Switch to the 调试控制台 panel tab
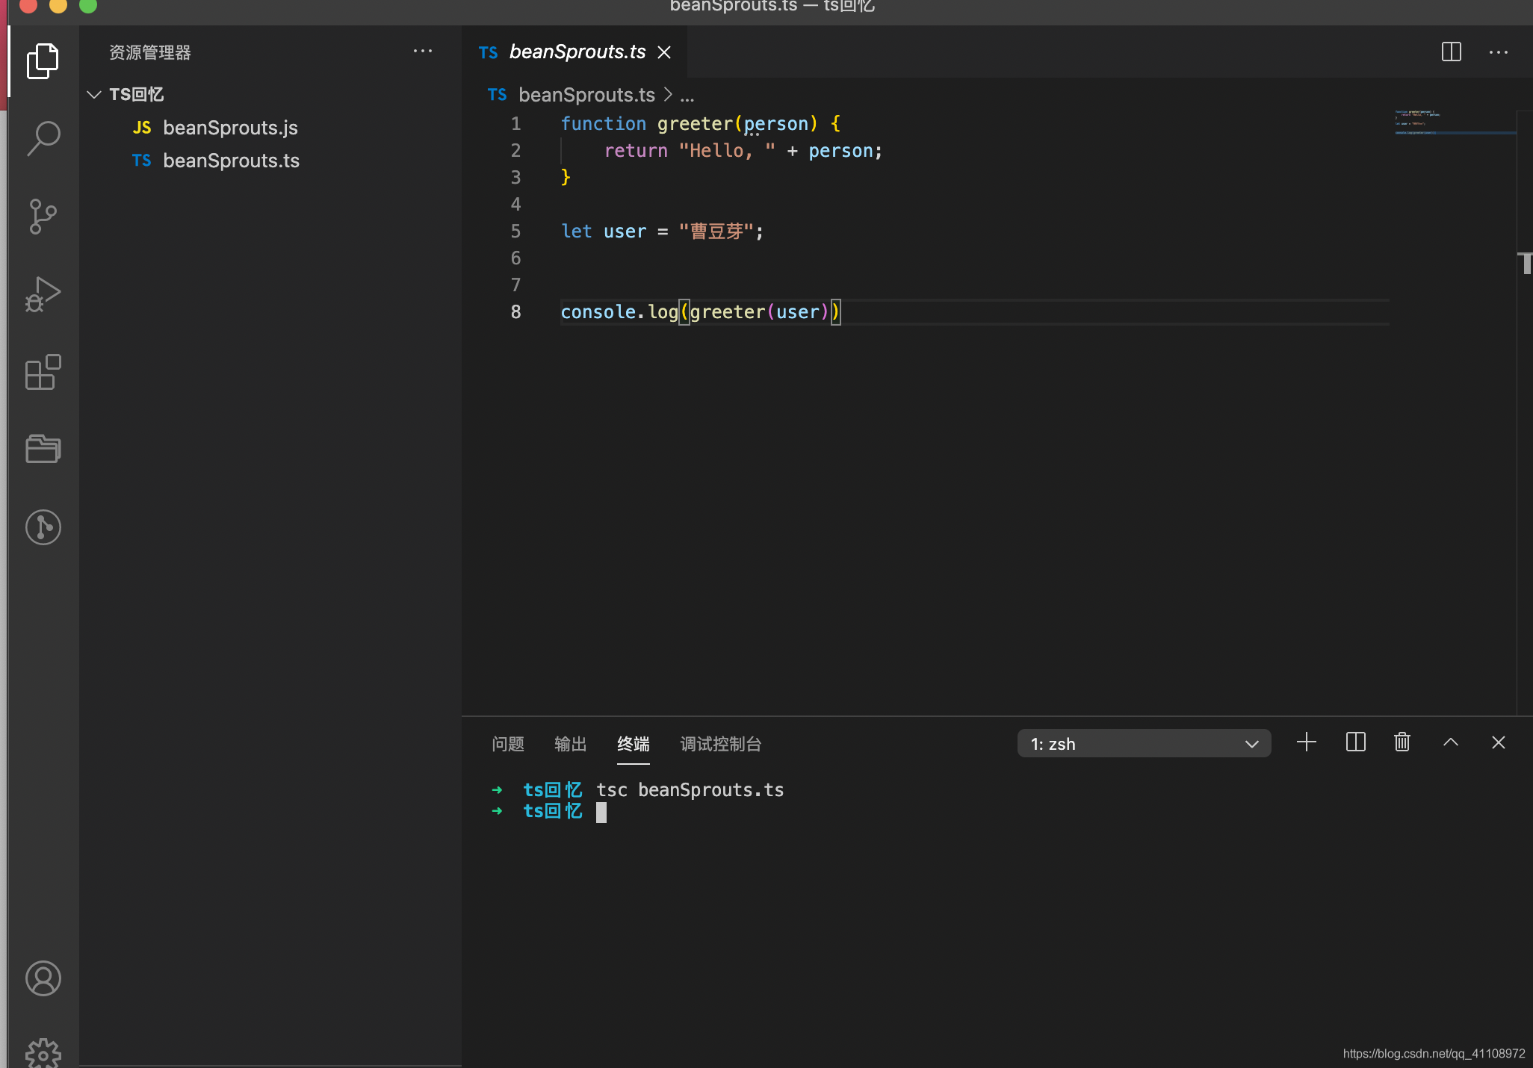 tap(721, 744)
